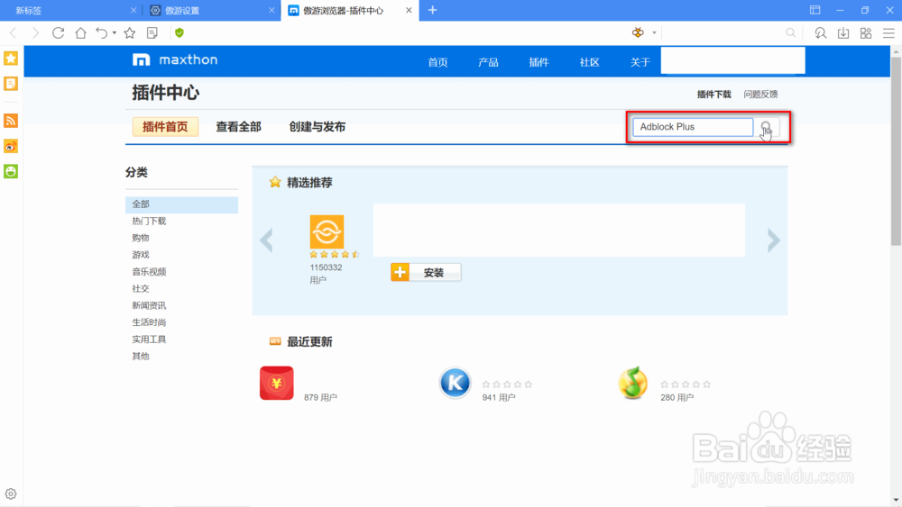902x507 pixels.
Task: Click the plugin search magnifier button
Action: (x=767, y=127)
